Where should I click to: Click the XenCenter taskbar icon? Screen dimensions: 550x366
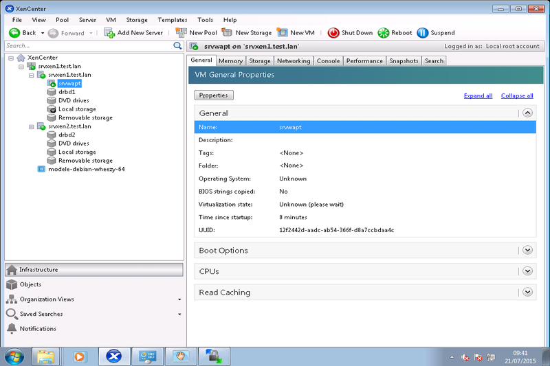(x=114, y=357)
